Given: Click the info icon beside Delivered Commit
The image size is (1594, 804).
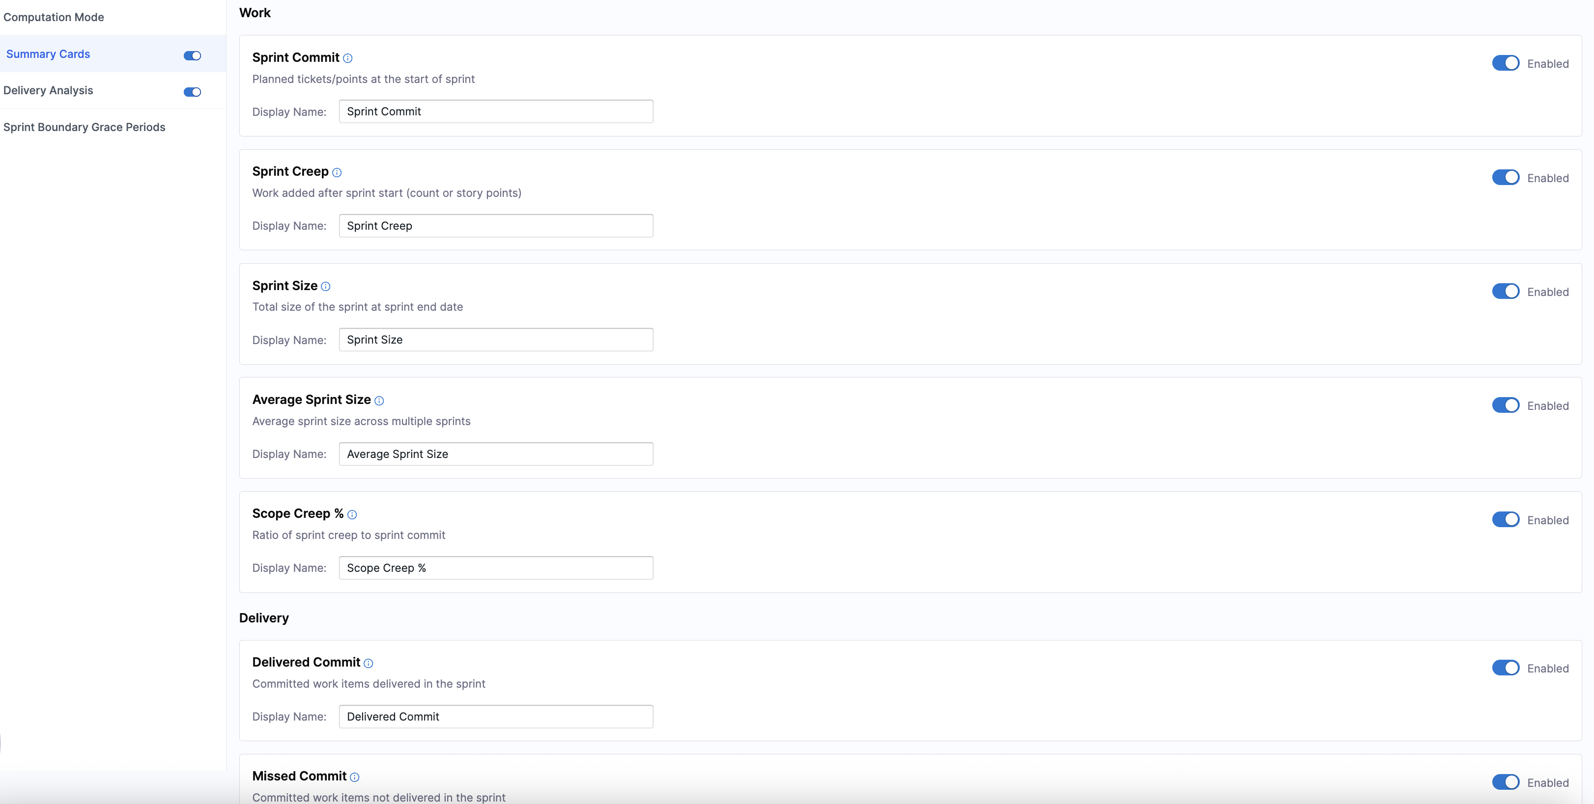Looking at the screenshot, I should [368, 663].
